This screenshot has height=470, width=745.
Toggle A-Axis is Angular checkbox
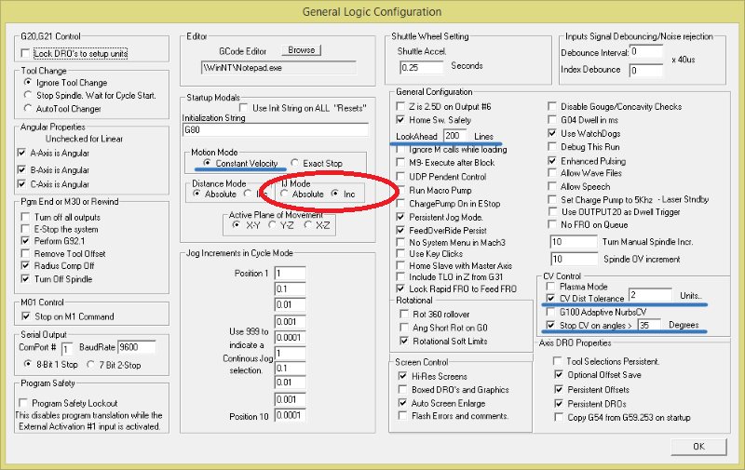(21, 153)
